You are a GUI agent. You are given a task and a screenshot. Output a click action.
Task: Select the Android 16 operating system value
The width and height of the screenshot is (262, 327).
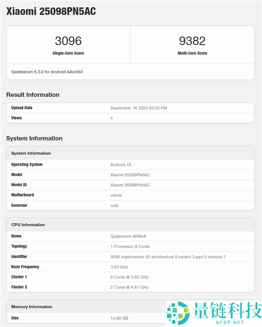click(x=121, y=165)
